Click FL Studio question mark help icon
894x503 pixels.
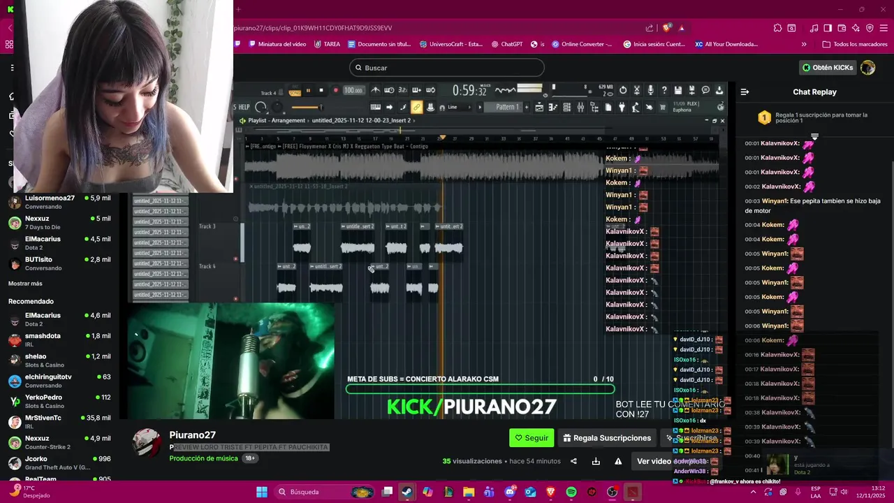664,90
